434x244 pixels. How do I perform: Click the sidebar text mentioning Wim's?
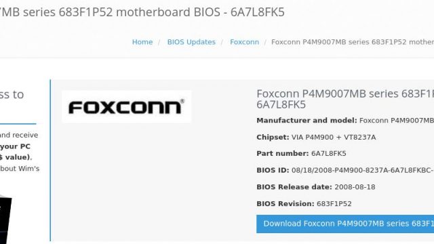(x=20, y=169)
